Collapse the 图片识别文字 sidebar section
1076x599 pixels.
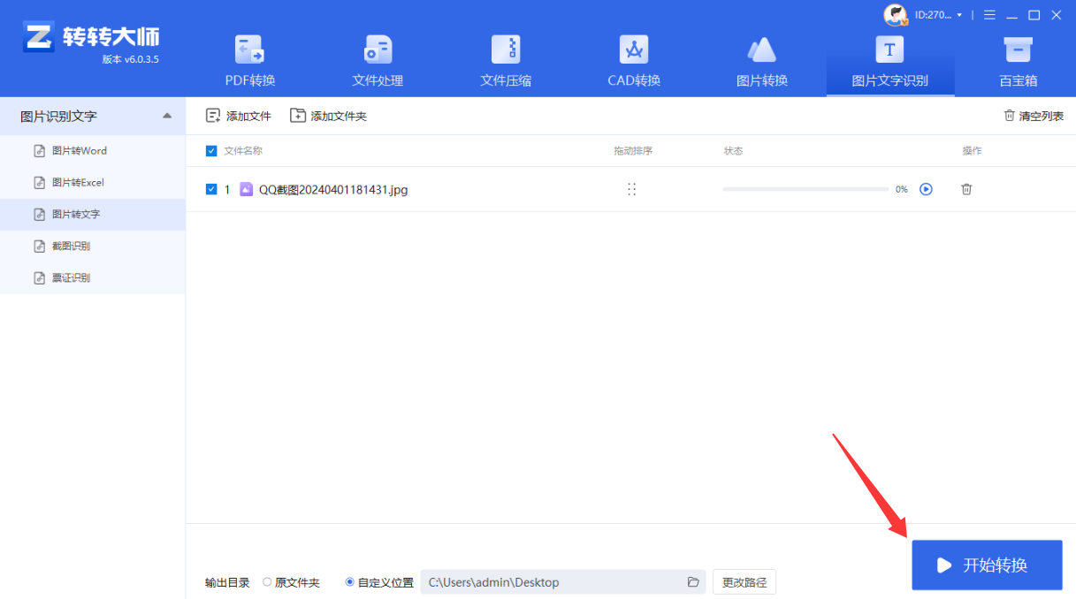[167, 116]
